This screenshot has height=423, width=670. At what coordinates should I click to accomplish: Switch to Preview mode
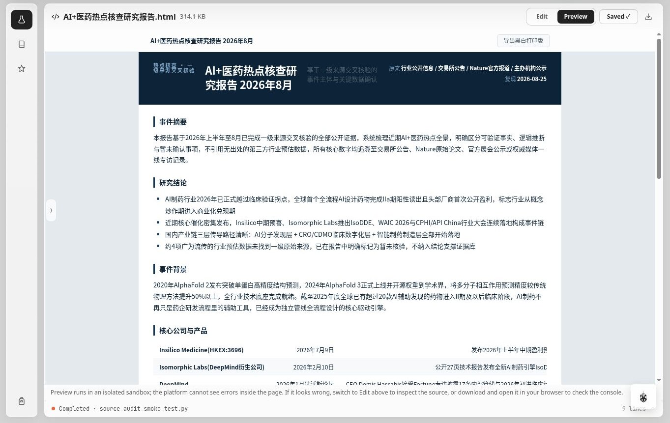tap(576, 17)
